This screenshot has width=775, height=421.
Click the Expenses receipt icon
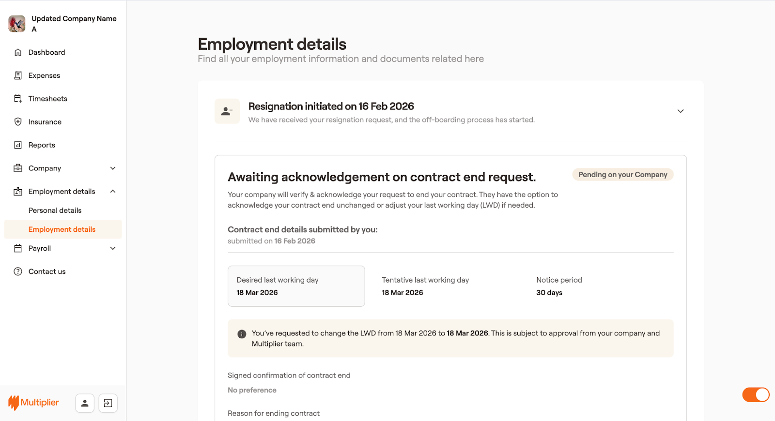(18, 75)
